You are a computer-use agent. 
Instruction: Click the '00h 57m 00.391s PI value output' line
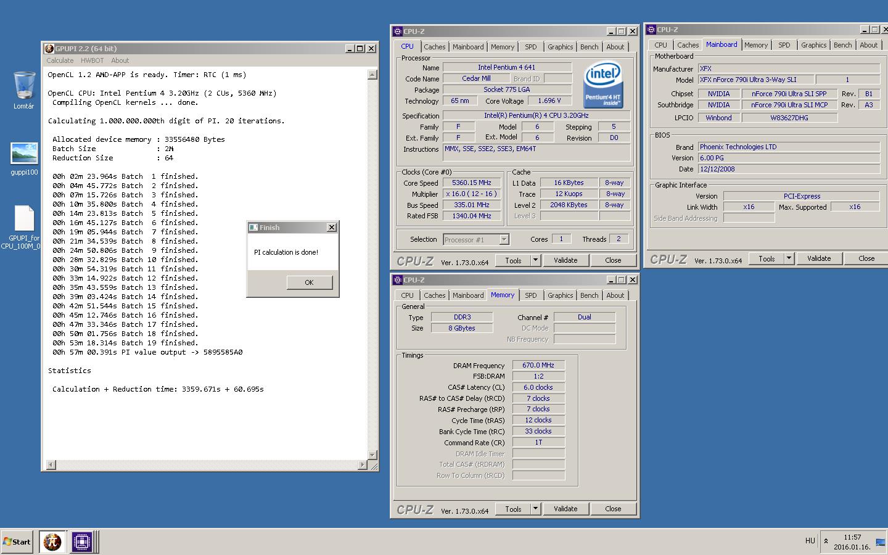click(147, 352)
